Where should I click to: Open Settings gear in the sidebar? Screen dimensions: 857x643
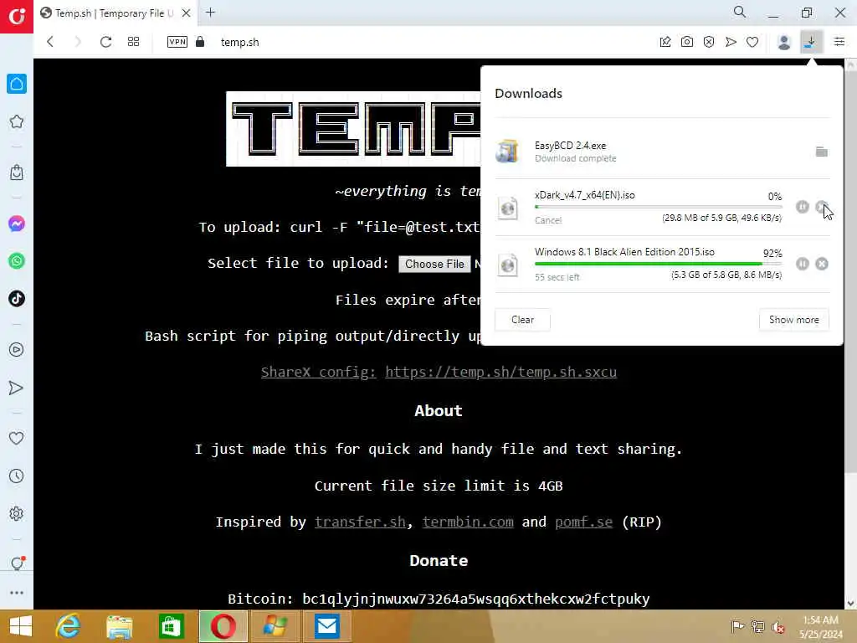(17, 513)
